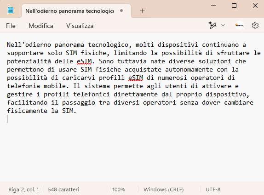
Task: Click the word 'dispositivo,' in the text
Action: 228,95
